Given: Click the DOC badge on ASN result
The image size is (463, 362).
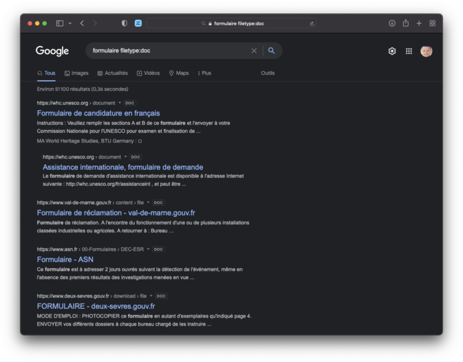Looking at the screenshot, I should [x=158, y=249].
